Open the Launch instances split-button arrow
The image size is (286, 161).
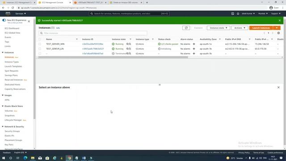(277, 28)
